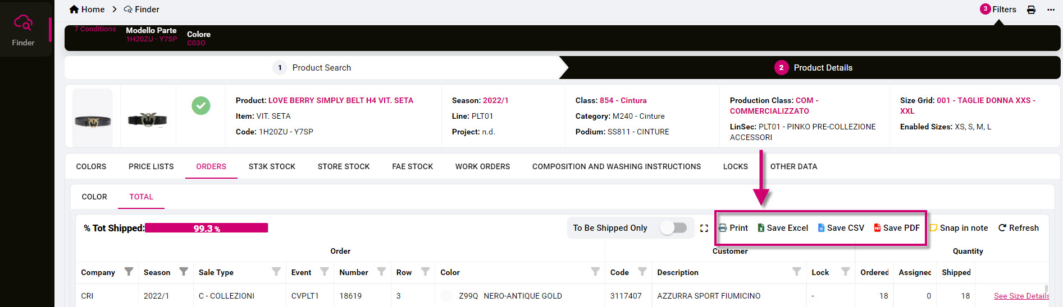Click the Home icon in breadcrumb
The height and width of the screenshot is (307, 1063).
click(74, 10)
